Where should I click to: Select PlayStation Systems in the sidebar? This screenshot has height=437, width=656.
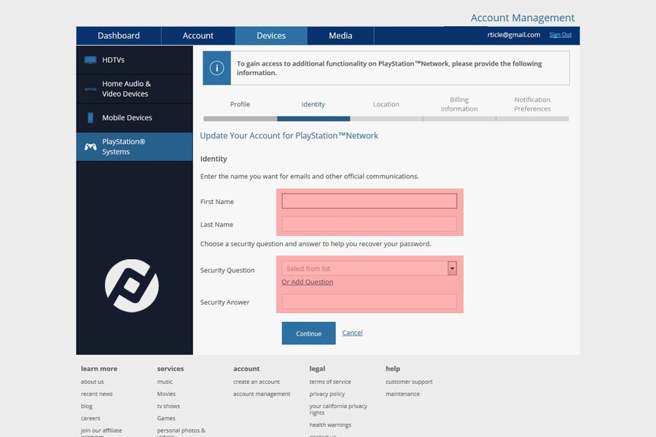[134, 147]
